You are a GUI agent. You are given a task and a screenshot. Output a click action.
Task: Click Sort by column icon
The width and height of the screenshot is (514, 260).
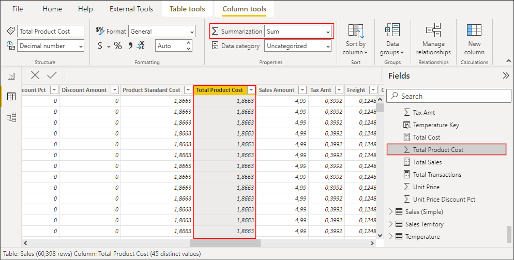click(356, 32)
